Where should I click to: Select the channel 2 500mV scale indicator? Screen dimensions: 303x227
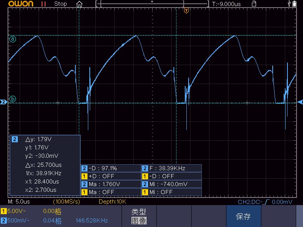coord(15,221)
